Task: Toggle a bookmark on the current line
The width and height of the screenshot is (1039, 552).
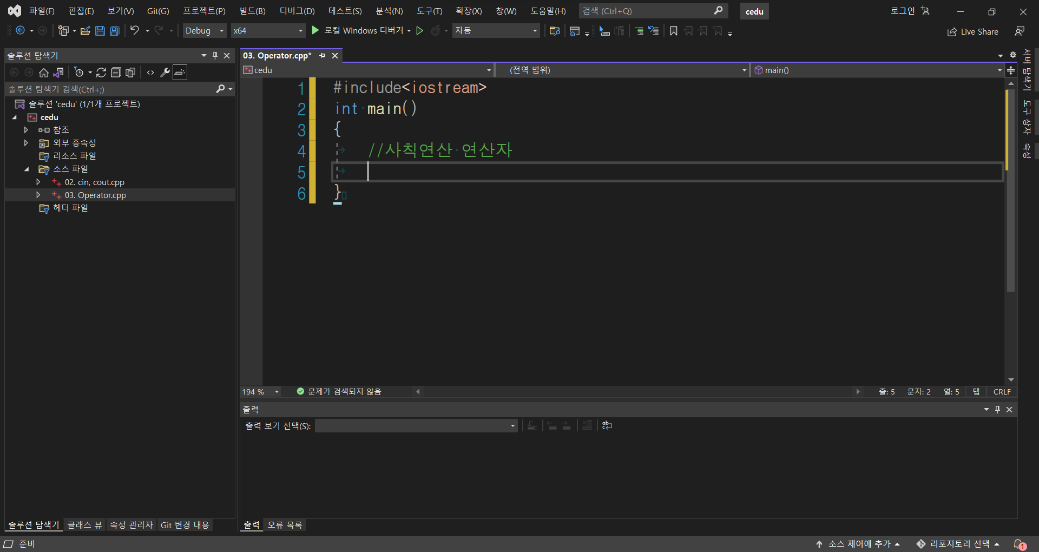Action: tap(674, 31)
